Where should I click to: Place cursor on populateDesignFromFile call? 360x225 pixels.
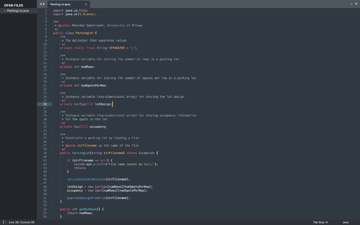tap(86, 198)
